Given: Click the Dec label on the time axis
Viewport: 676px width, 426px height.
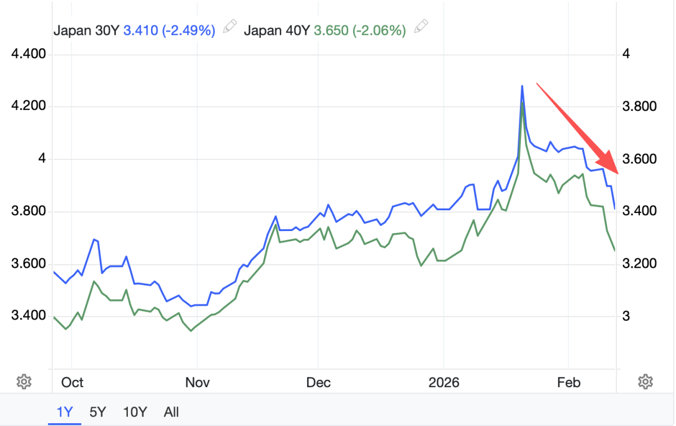Looking at the screenshot, I should pos(318,383).
